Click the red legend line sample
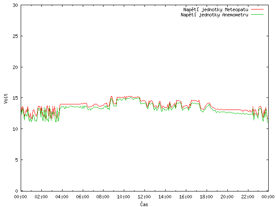 257,9
